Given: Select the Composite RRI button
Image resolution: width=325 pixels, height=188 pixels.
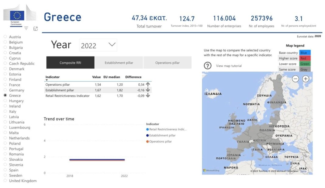Looking at the screenshot, I should pos(70,63).
